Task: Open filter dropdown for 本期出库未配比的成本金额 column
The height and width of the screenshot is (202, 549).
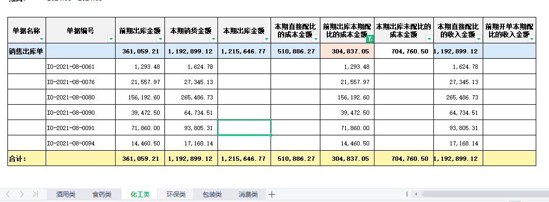Action: click(429, 39)
